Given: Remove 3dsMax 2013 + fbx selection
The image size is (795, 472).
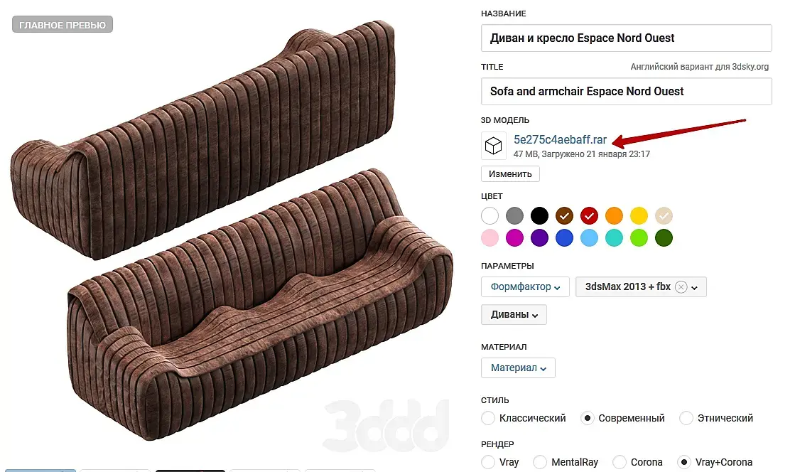Looking at the screenshot, I should pos(681,286).
